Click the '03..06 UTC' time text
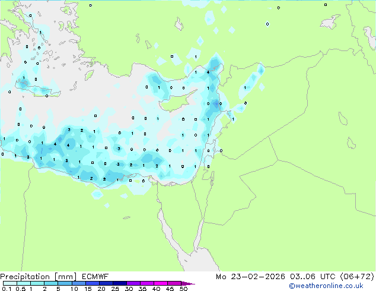 (x=313, y=277)
